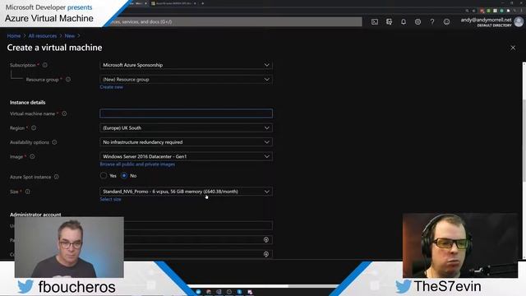
Task: Click the Instance details heading
Action: click(27, 103)
